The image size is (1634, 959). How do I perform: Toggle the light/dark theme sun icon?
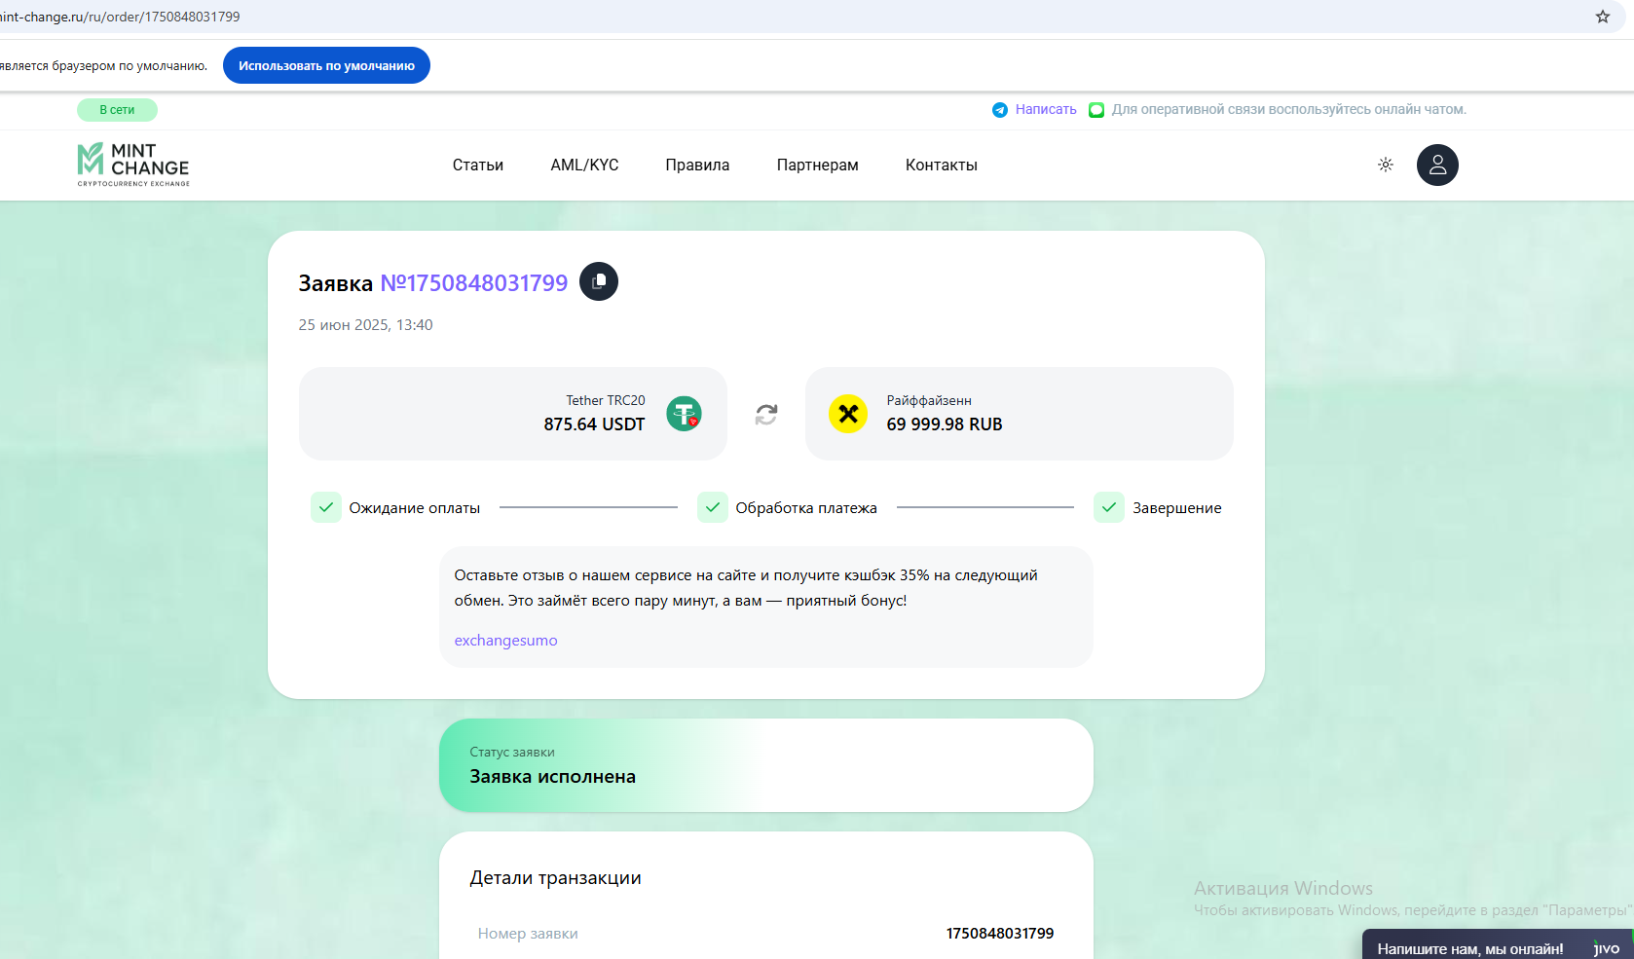(x=1385, y=166)
